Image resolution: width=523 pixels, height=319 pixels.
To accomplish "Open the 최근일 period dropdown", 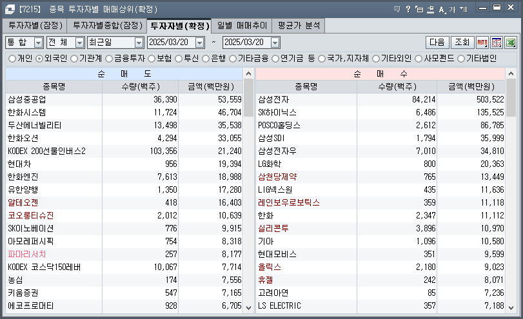I will coord(139,43).
